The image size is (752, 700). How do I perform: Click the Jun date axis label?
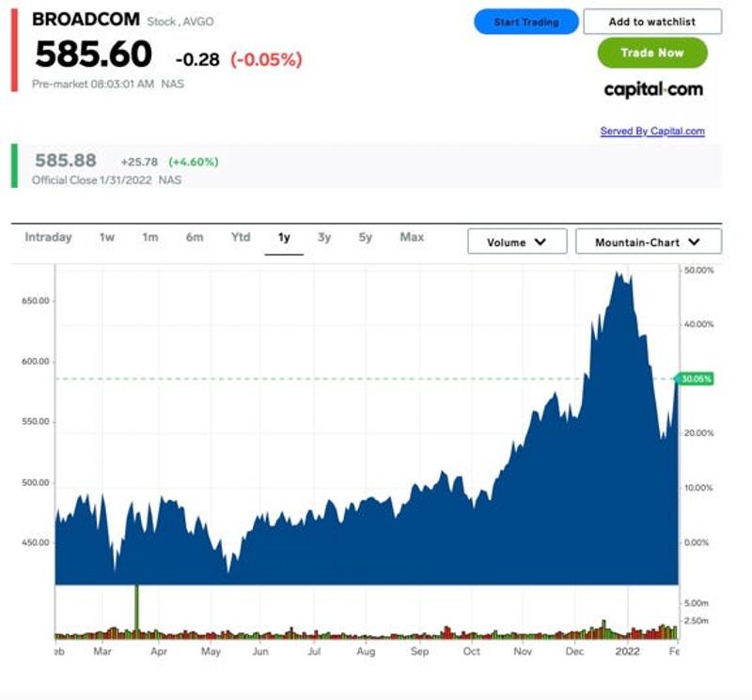click(x=260, y=651)
